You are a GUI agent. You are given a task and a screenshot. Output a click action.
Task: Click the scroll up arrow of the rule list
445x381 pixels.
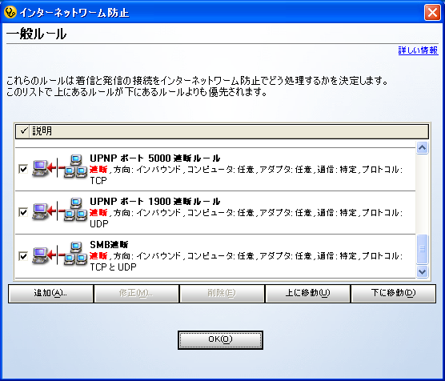click(422, 147)
